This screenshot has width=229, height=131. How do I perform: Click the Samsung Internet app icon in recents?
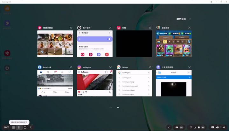tap(158, 67)
